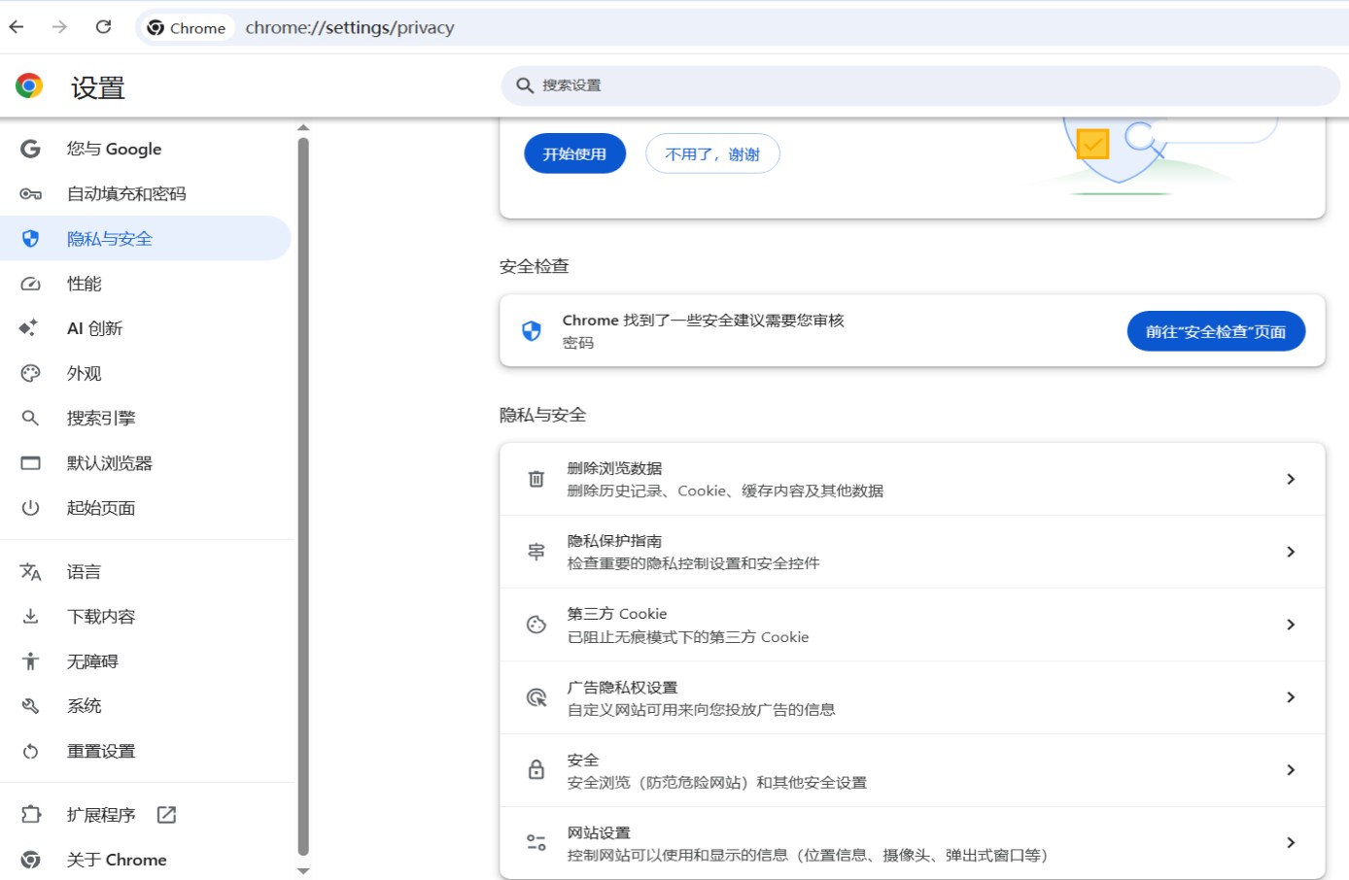Dismiss with 不用了，谢谢 button
This screenshot has width=1349, height=880.
coord(712,153)
